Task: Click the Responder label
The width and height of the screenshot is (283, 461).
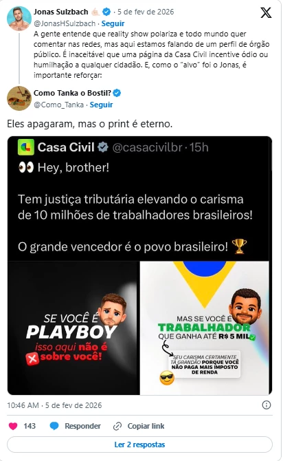Action: coord(82,426)
